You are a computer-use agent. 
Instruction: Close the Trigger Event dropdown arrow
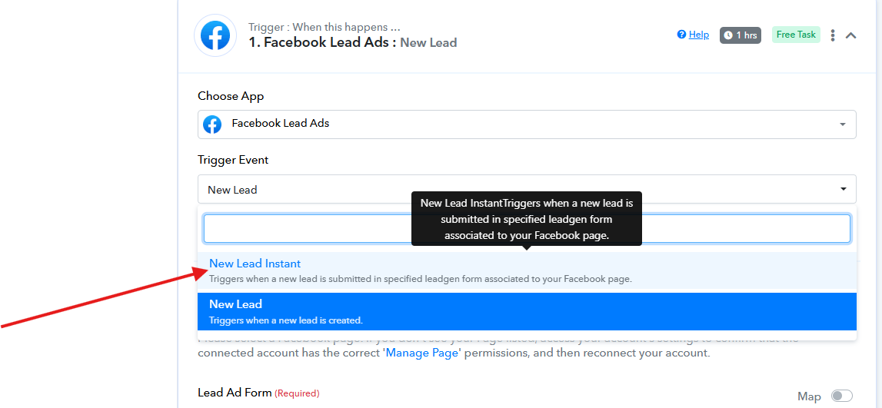[844, 189]
